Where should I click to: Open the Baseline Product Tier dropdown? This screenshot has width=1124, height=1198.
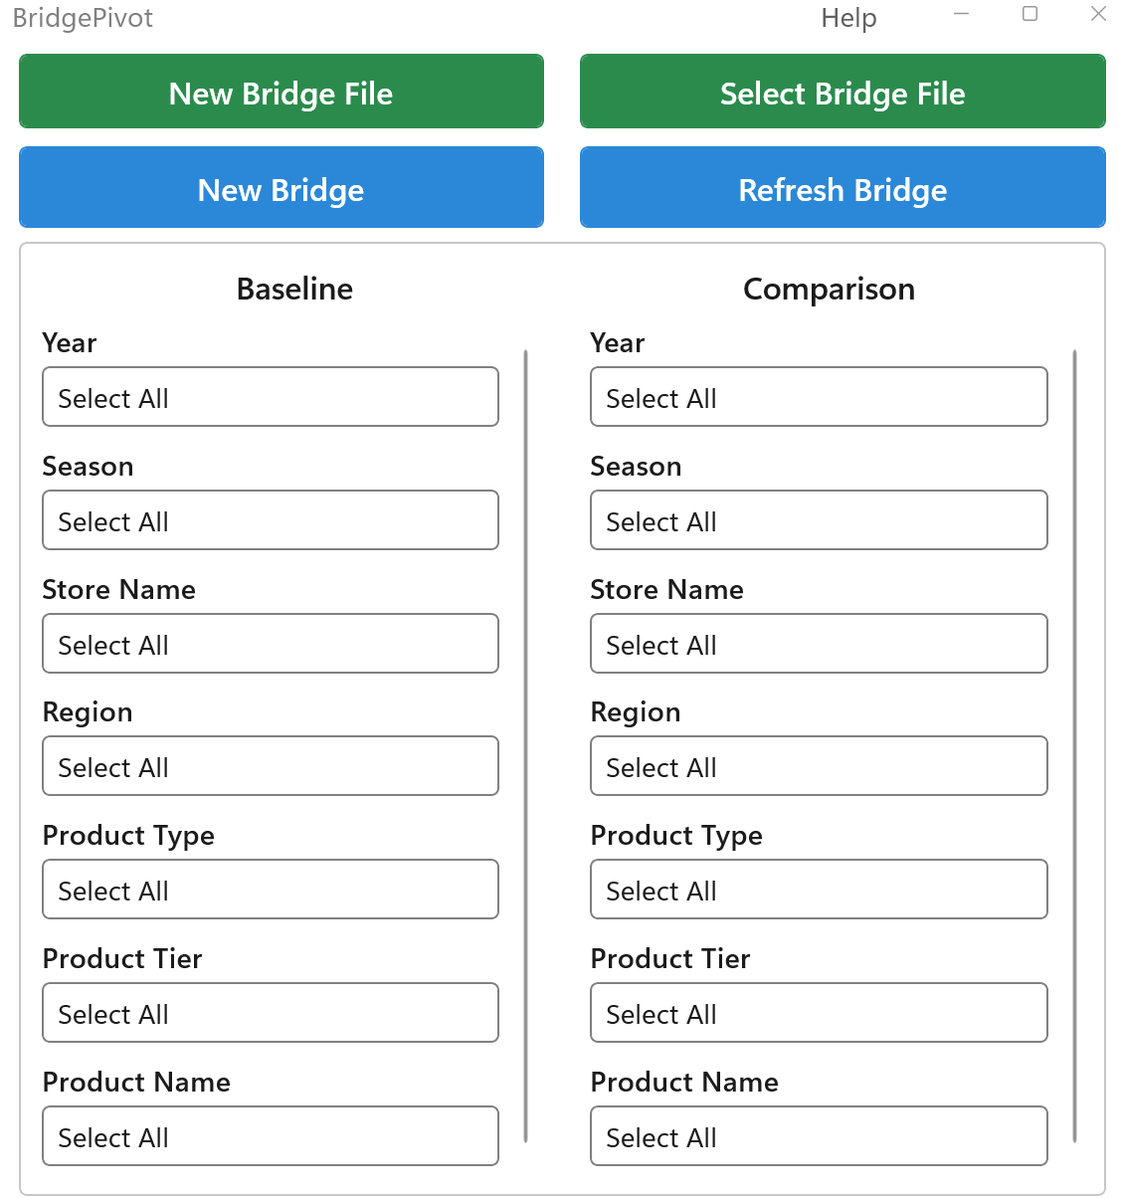[x=270, y=1013]
